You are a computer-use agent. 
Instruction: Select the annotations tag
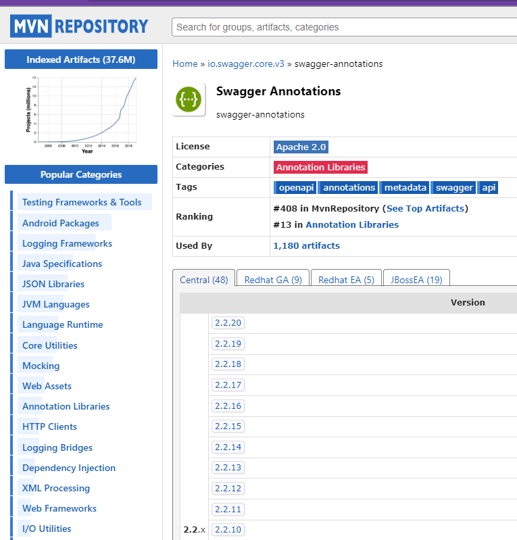pyautogui.click(x=348, y=187)
